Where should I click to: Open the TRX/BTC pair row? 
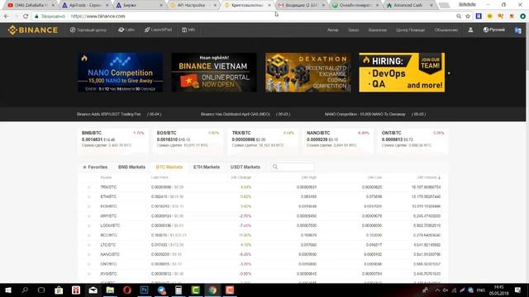263,187
